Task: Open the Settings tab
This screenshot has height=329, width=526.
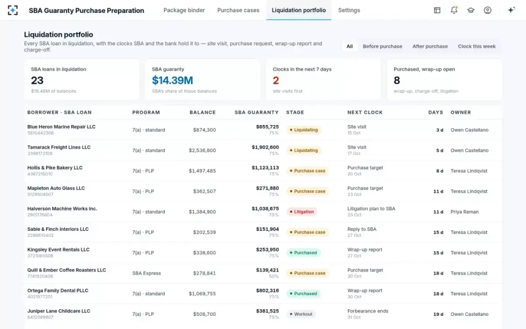Action: tap(349, 10)
